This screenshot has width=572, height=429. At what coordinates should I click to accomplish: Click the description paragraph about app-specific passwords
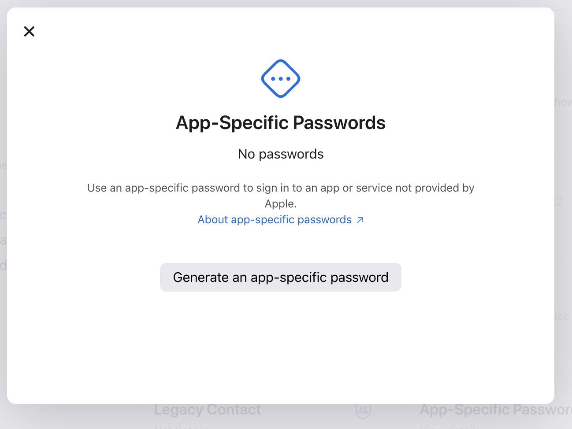pos(281,196)
